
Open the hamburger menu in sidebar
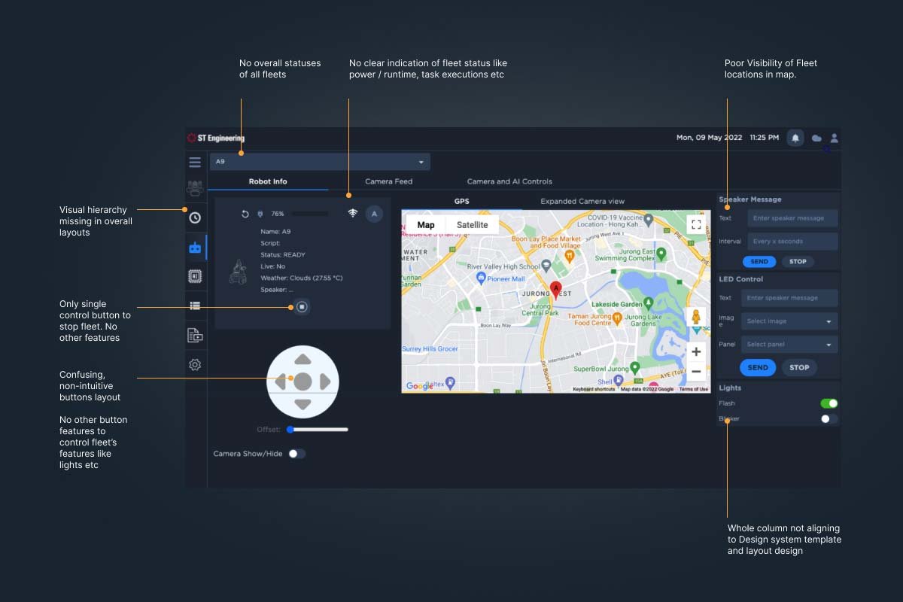pyautogui.click(x=195, y=162)
